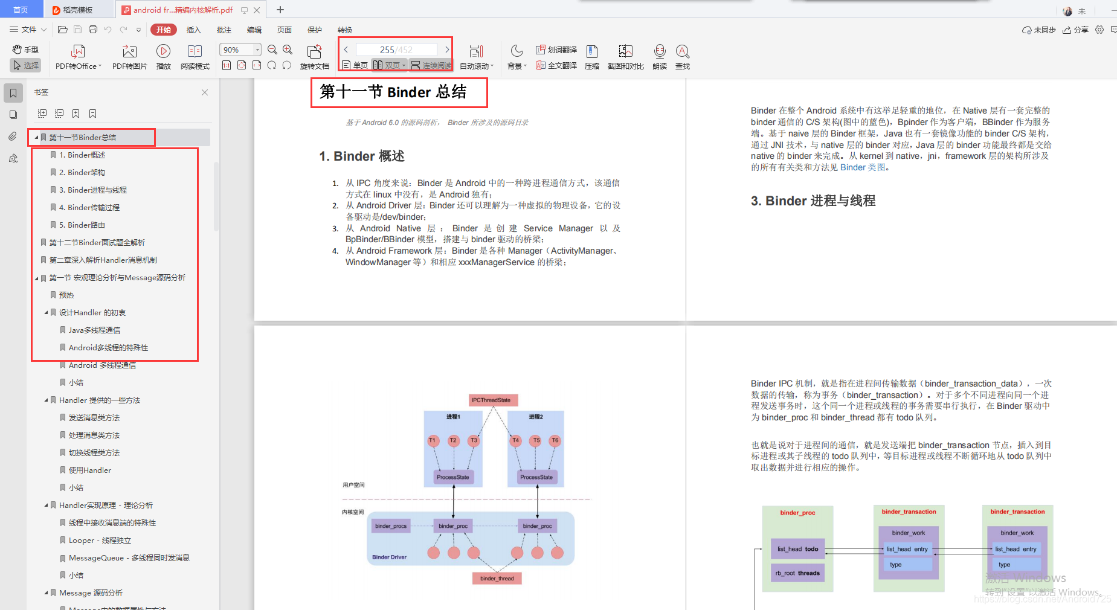Open the PDF转Office converter
Viewport: 1117px width, 610px height.
tap(79, 57)
